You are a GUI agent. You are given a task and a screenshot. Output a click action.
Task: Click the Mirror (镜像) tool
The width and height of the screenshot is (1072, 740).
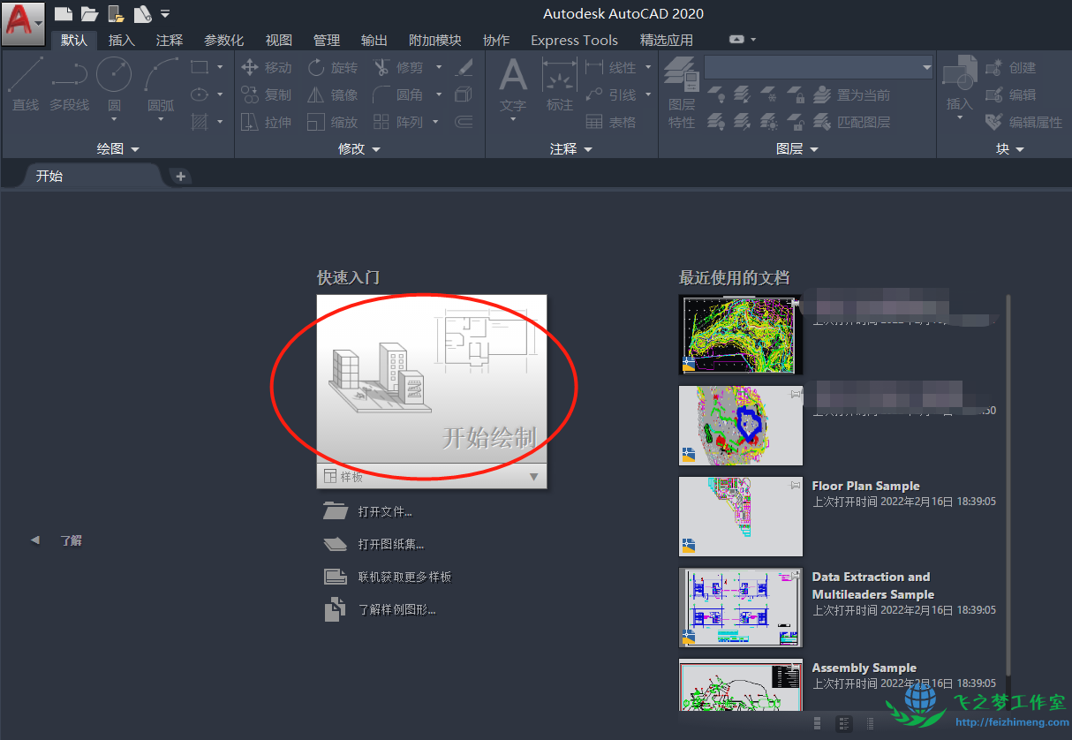[332, 94]
